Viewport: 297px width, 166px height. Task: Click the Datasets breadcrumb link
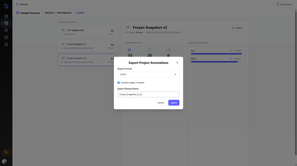click(24, 4)
